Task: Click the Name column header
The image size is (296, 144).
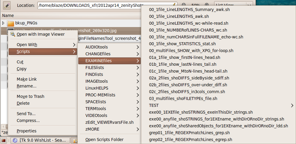Action: 8,15
